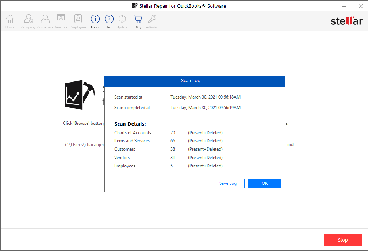Click the count value 38
The height and width of the screenshot is (251, 368).
click(x=172, y=149)
